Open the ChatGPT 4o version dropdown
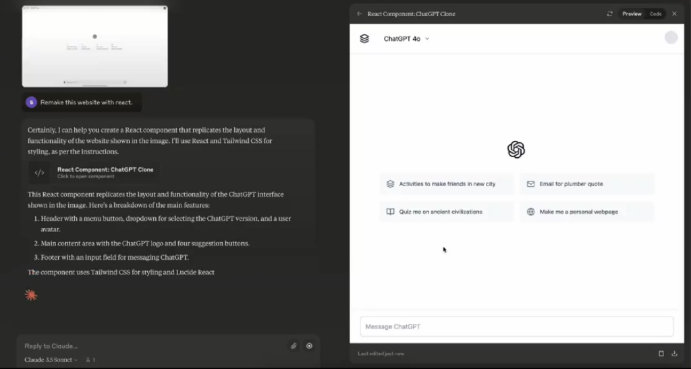Image resolution: width=691 pixels, height=369 pixels. (x=406, y=38)
